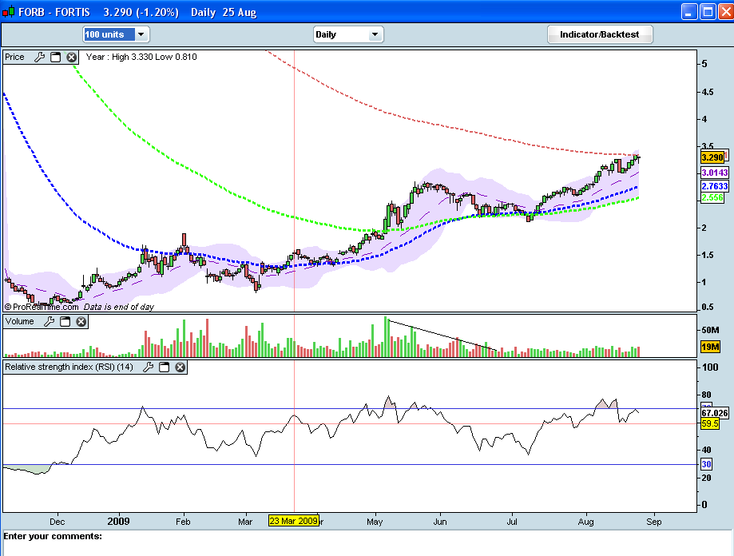Click the ProRealTime.com credit text
This screenshot has width=734, height=556.
point(42,307)
